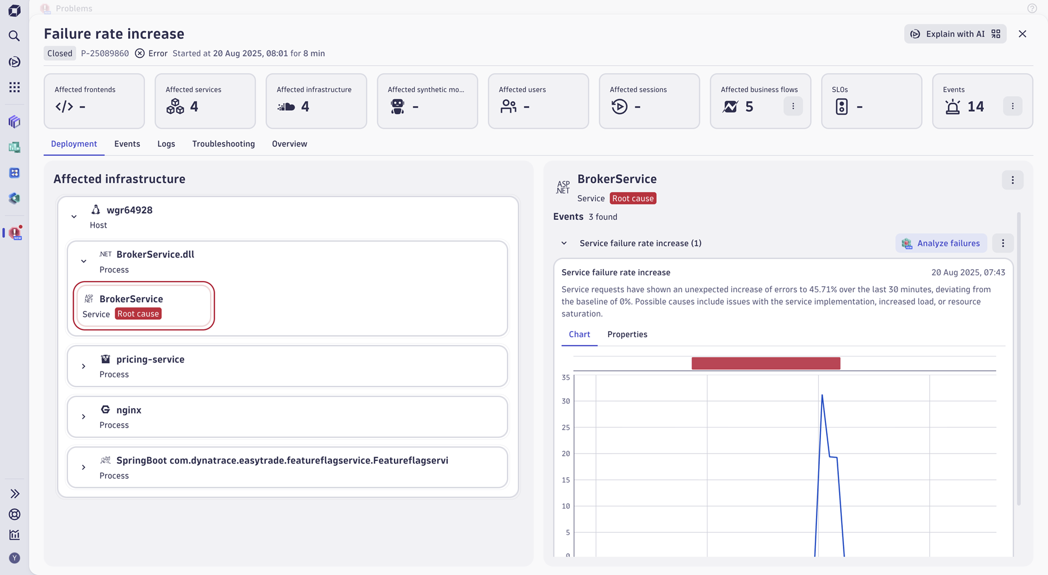Open the Problems app icon in sidebar

(15, 233)
